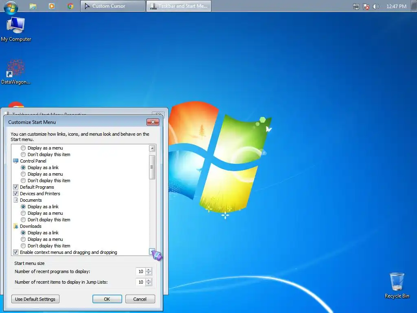Increase number of recent programs
Image resolution: width=417 pixels, height=313 pixels.
click(x=149, y=269)
